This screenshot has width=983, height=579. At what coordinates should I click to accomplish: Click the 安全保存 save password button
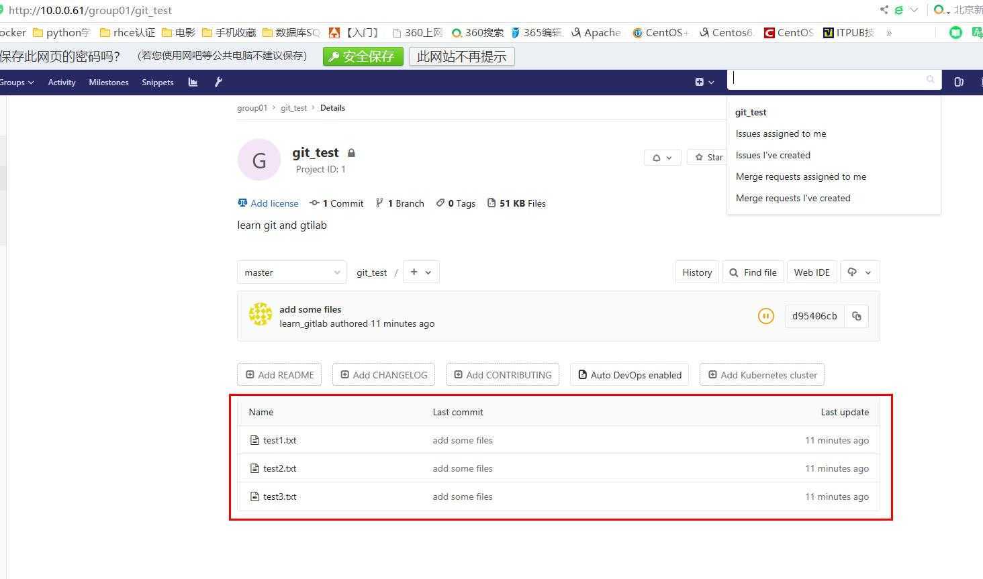(363, 56)
